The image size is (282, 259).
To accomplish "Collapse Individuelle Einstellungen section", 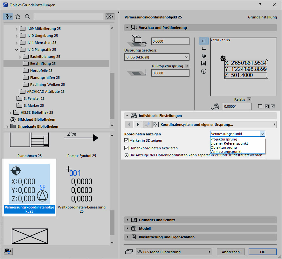I will click(127, 116).
